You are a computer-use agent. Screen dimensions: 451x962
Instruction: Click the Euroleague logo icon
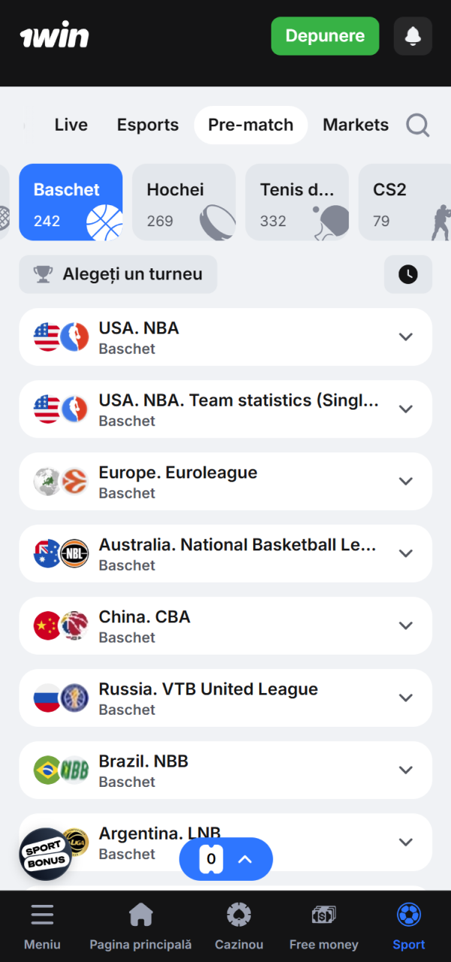point(71,481)
